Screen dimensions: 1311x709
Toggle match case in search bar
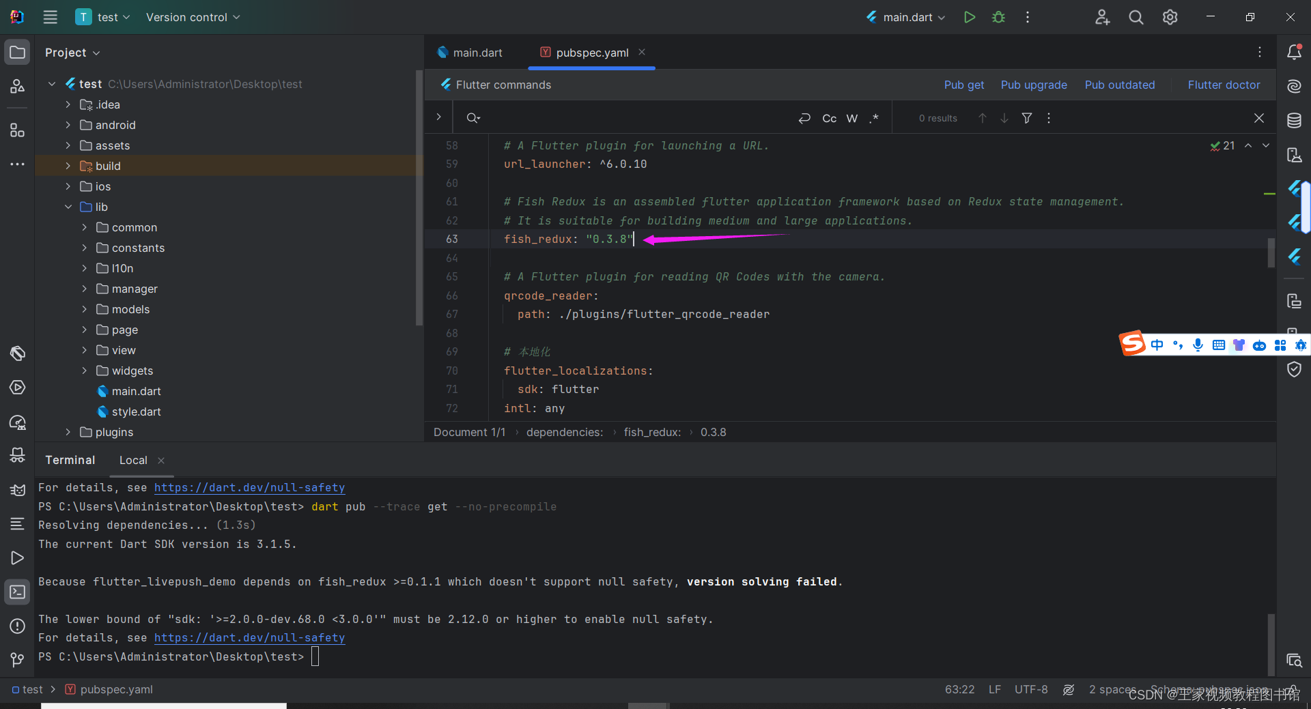pos(829,117)
